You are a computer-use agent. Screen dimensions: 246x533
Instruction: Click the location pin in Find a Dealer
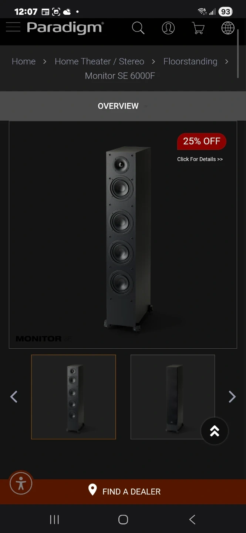[x=92, y=490]
